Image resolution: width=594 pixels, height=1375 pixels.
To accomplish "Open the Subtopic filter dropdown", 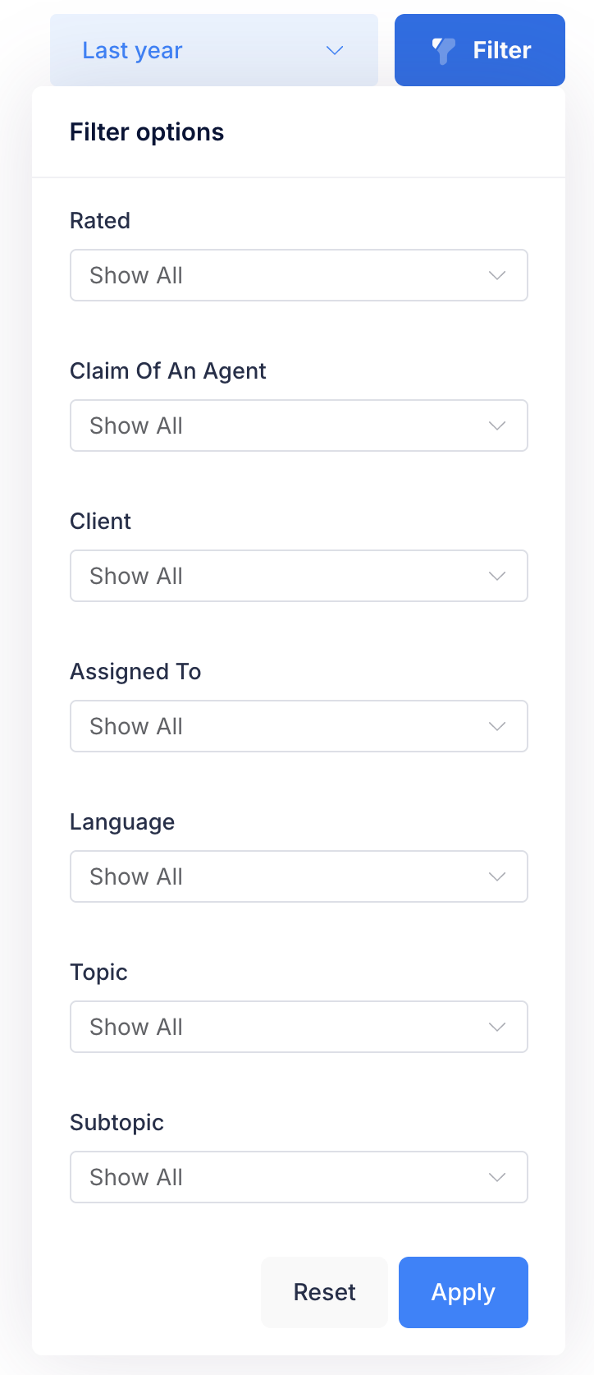I will click(x=299, y=1177).
